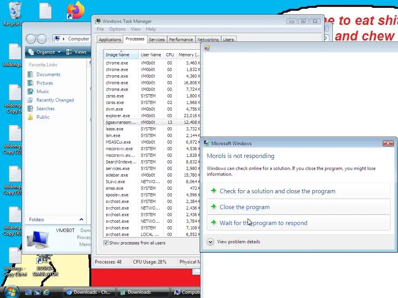Select the lsass.exe process row

(152, 129)
